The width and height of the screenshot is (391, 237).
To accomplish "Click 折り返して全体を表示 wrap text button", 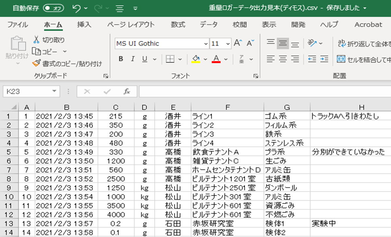I will pyautogui.click(x=364, y=44).
